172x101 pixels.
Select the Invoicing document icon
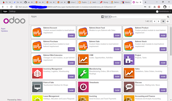tap(83, 98)
